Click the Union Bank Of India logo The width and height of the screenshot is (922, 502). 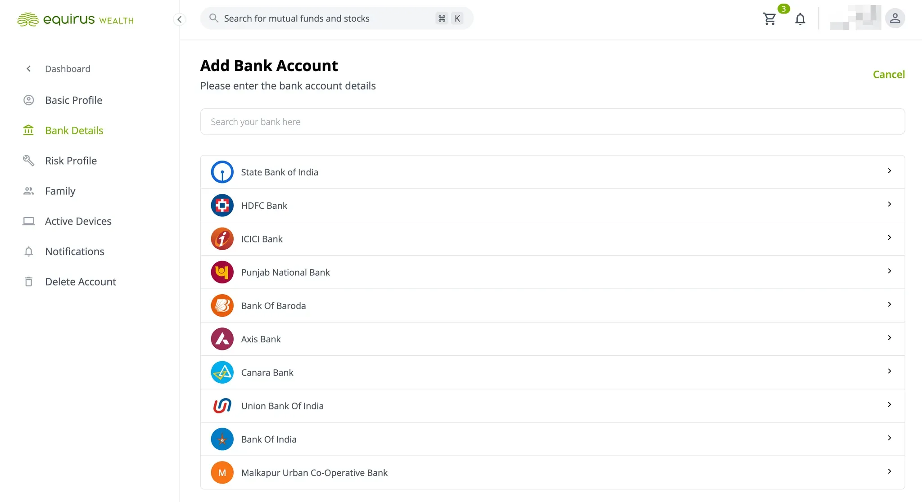(222, 406)
